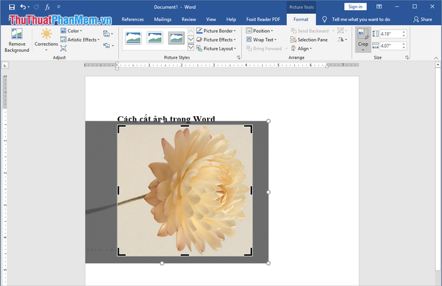Decrease the shape width with spinner
442x286 pixels.
point(404,47)
